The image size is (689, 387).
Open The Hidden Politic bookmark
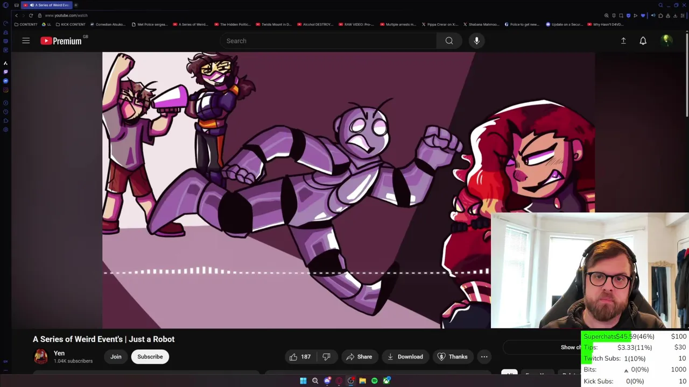pyautogui.click(x=233, y=24)
